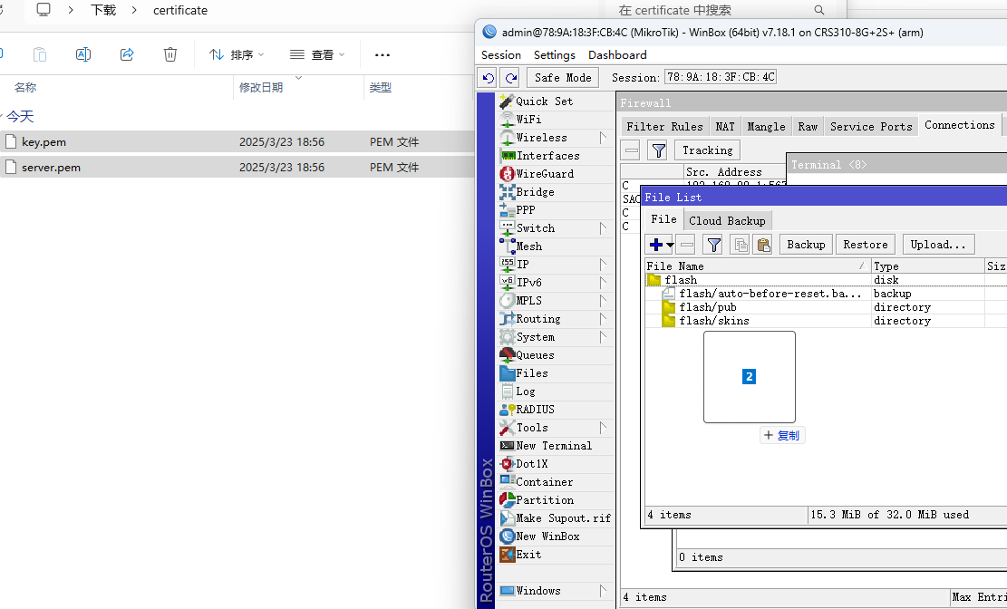1007x609 pixels.
Task: Open Dot1X in the sidebar
Action: tap(557, 464)
